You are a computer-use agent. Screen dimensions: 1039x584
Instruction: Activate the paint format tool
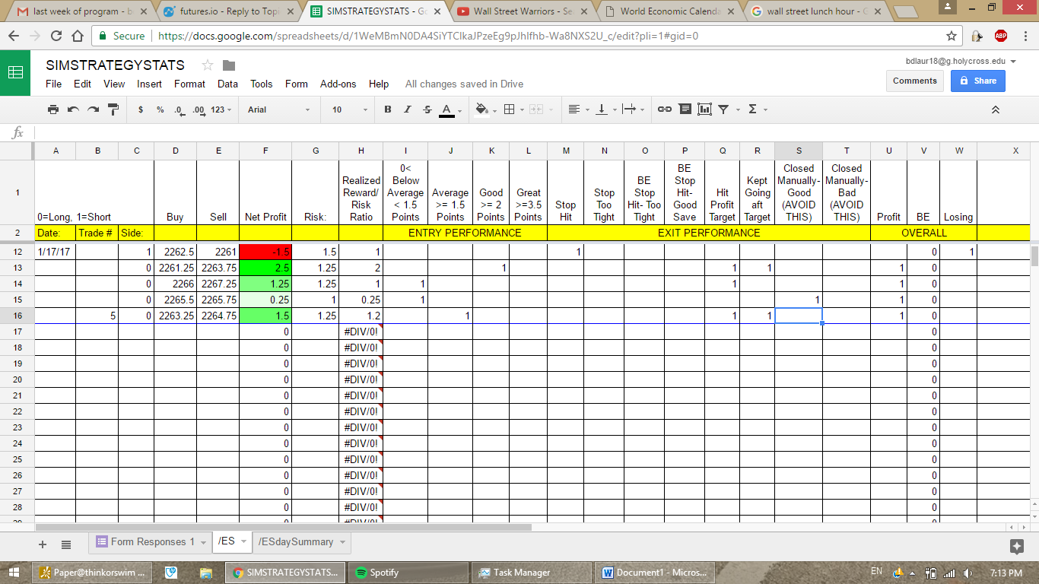tap(113, 109)
